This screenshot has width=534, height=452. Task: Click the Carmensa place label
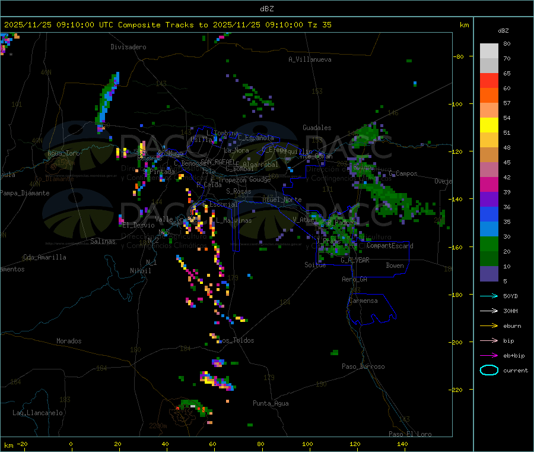[x=363, y=301]
